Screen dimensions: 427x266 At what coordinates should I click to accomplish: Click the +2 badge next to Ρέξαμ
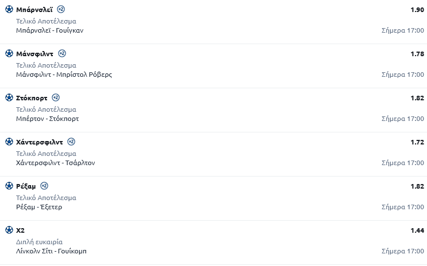coord(44,186)
